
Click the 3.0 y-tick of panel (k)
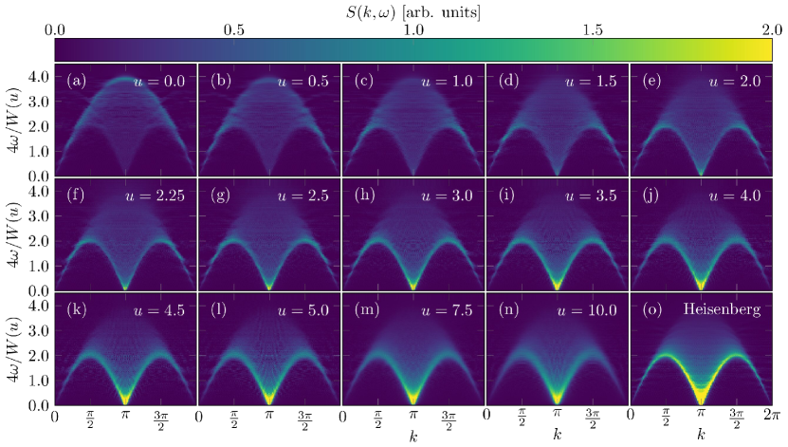click(38, 330)
